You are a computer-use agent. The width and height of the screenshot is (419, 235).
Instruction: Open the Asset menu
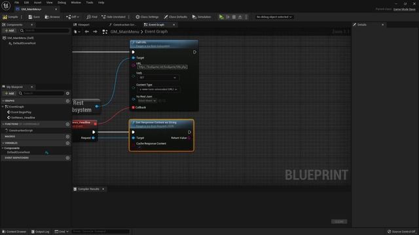pyautogui.click(x=37, y=3)
